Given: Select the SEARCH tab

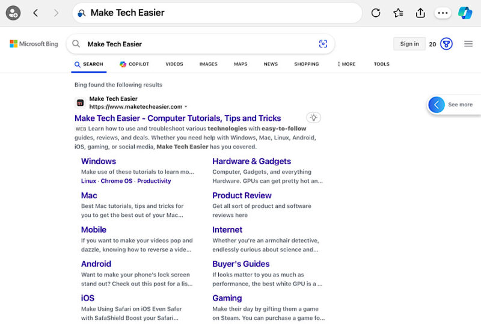Looking at the screenshot, I should [89, 64].
